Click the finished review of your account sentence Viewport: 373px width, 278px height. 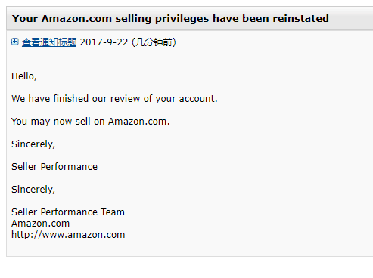pos(114,99)
